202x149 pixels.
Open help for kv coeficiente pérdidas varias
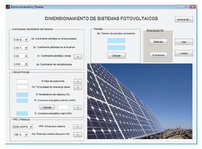[78, 57]
